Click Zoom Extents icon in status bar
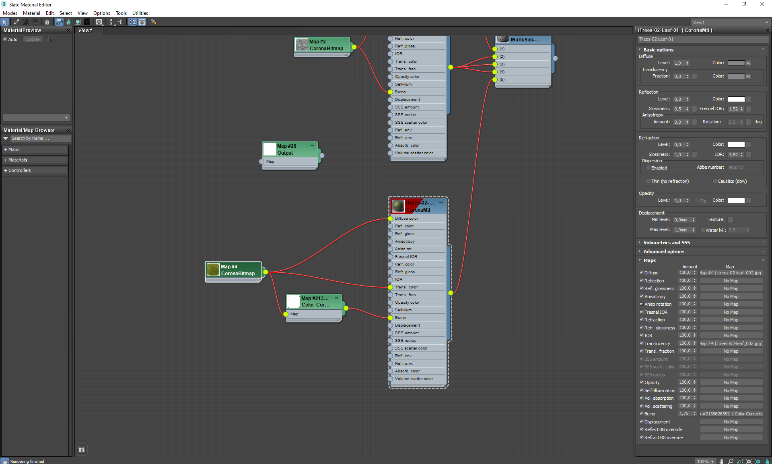 point(749,461)
